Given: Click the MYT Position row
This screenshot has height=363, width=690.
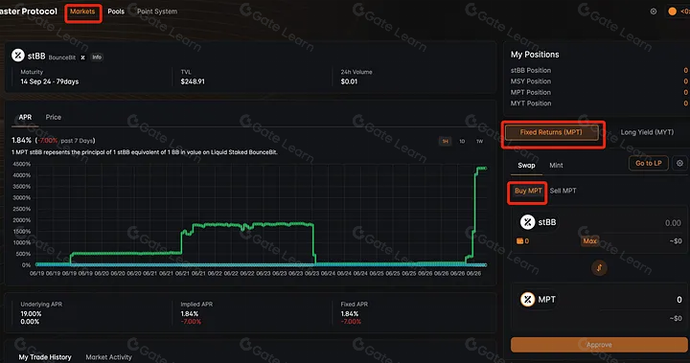Looking at the screenshot, I should pyautogui.click(x=599, y=103).
